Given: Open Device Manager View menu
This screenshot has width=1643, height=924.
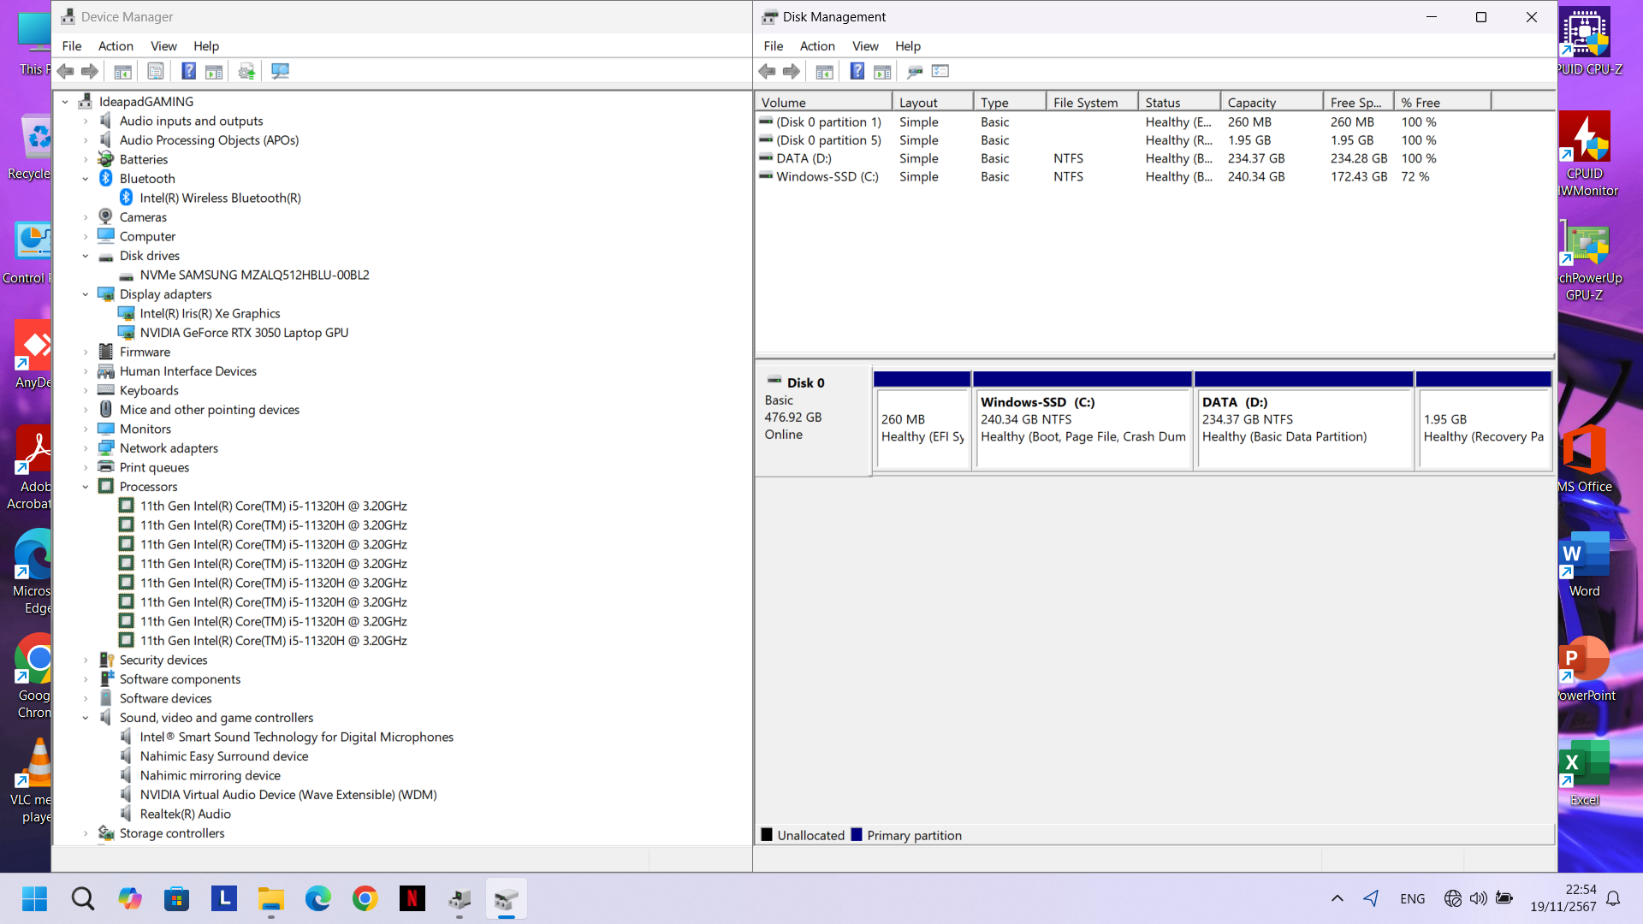Looking at the screenshot, I should pos(163,46).
